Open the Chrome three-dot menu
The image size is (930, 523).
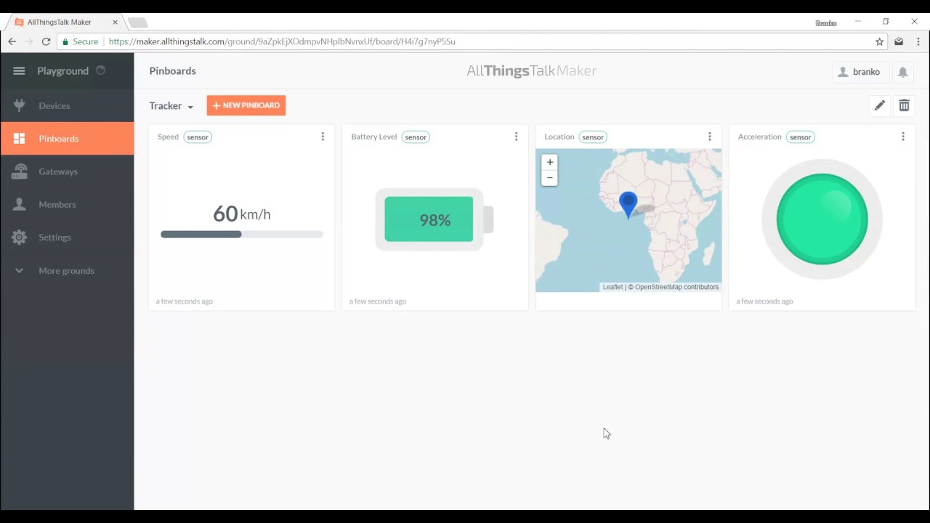(918, 41)
